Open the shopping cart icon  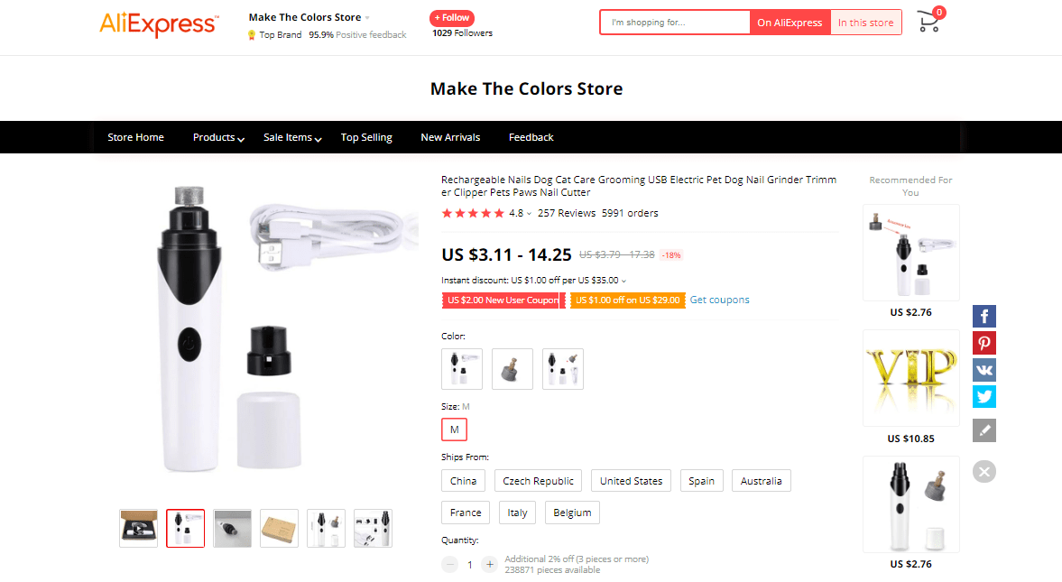tap(928, 23)
